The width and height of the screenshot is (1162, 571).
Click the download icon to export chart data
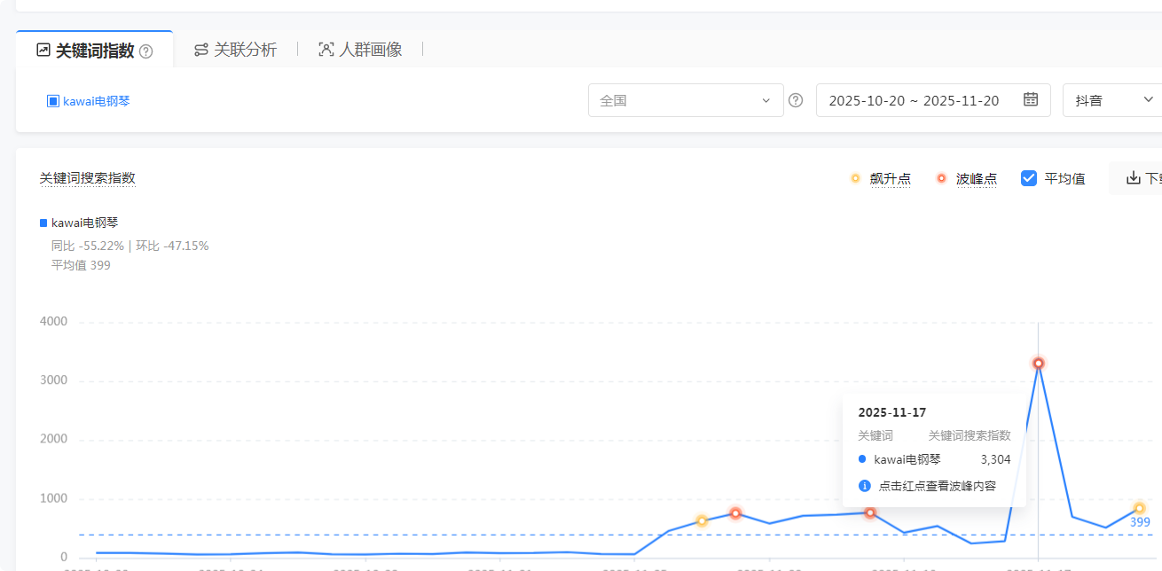coord(1135,177)
